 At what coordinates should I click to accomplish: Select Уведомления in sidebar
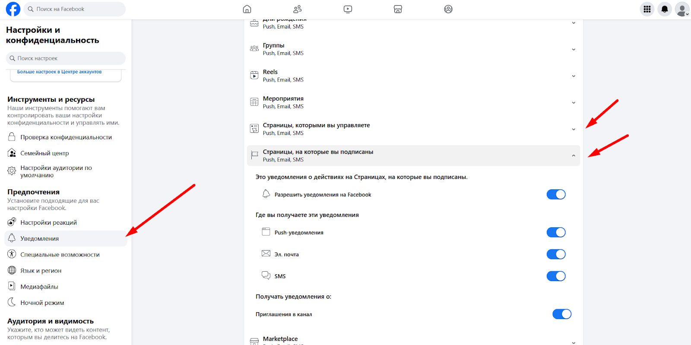pyautogui.click(x=66, y=238)
